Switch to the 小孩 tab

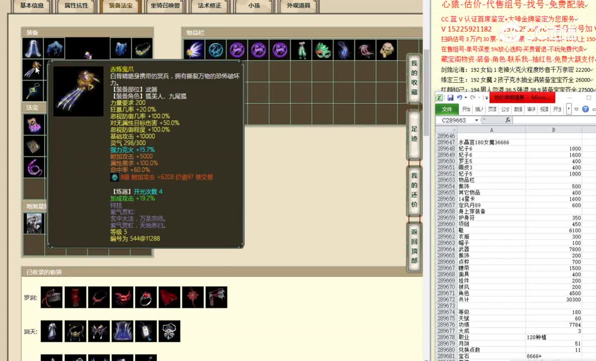point(254,6)
